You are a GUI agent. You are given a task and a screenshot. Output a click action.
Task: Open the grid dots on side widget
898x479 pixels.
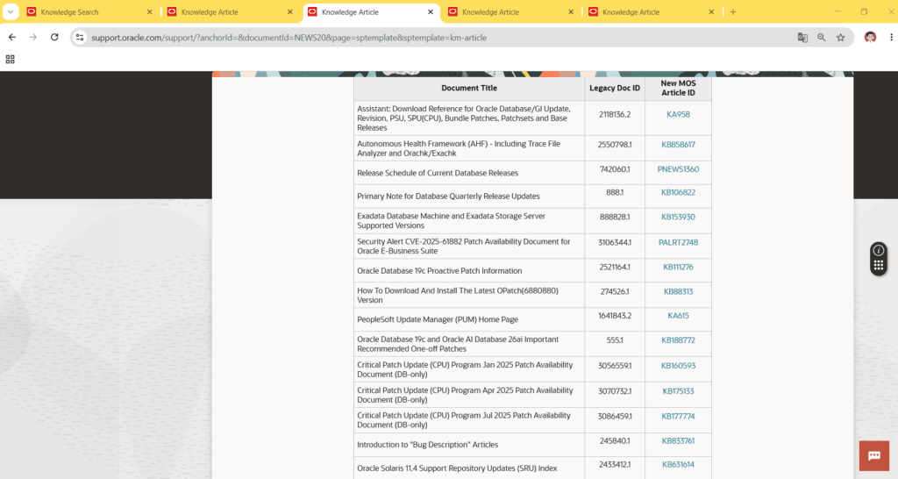click(878, 265)
